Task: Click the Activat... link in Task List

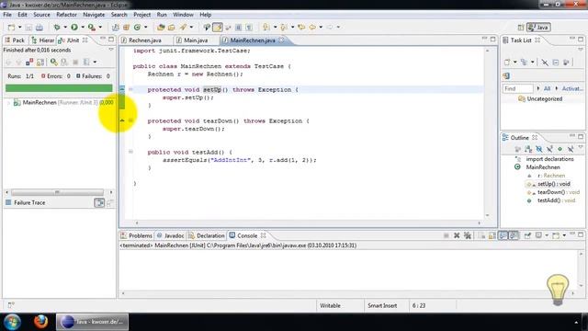Action: click(572, 88)
